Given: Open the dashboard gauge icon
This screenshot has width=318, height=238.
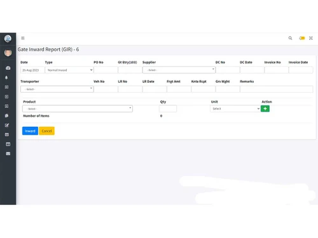Looking at the screenshot, I should (x=8, y=68).
